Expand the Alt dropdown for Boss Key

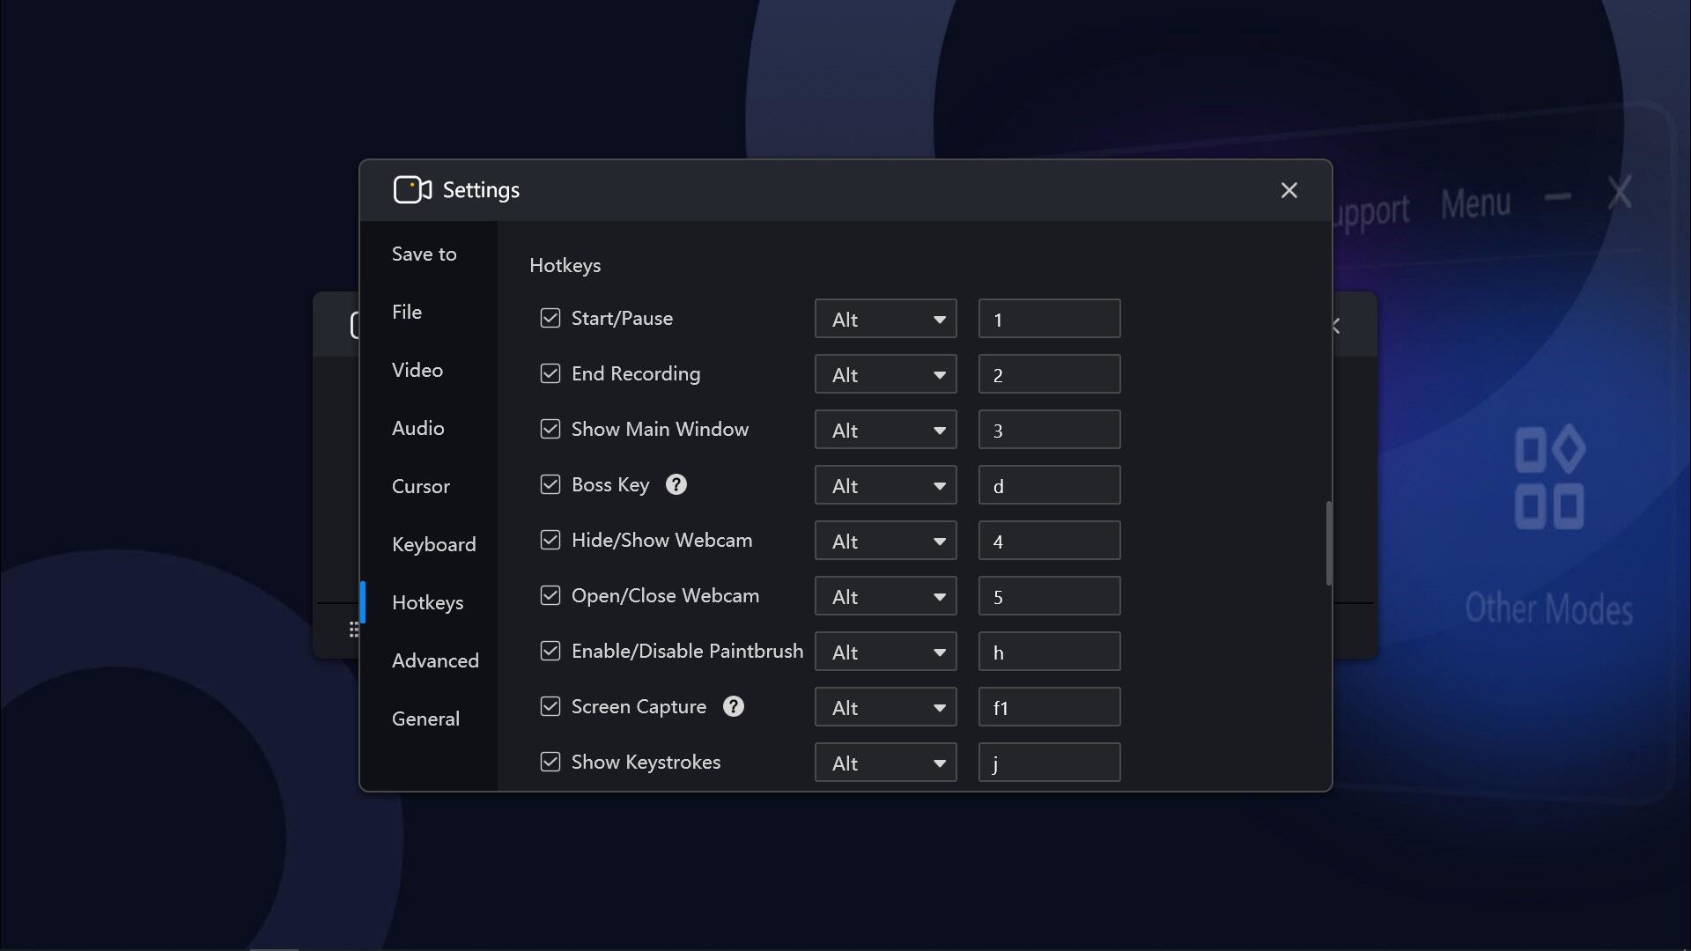pyautogui.click(x=885, y=484)
